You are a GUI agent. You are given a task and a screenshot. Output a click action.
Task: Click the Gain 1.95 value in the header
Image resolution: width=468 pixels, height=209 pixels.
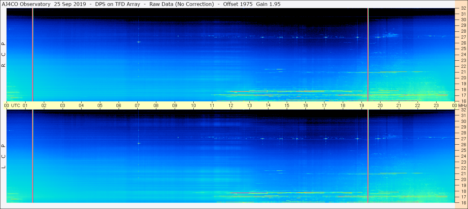[268, 4]
